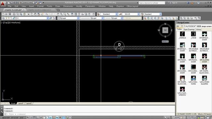Click the Customize wrench icon by the command line
The height and width of the screenshot is (119, 212).
(2, 112)
